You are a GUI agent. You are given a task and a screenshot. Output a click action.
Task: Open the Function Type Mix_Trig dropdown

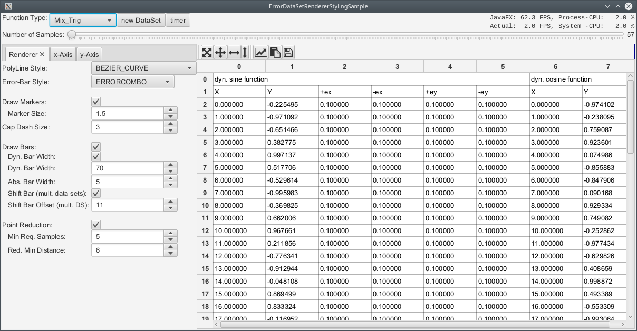(x=83, y=20)
